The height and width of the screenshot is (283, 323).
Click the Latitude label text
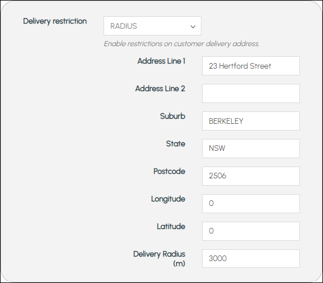click(171, 227)
